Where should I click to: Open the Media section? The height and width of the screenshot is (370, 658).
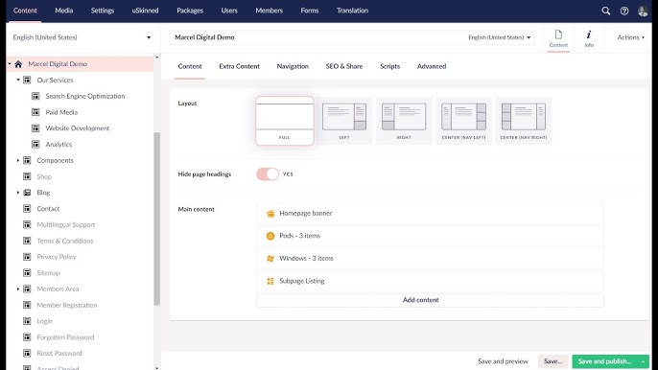point(63,11)
